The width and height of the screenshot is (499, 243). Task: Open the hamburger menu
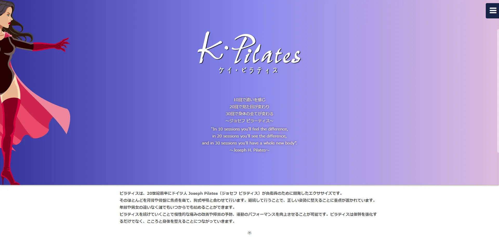click(493, 11)
